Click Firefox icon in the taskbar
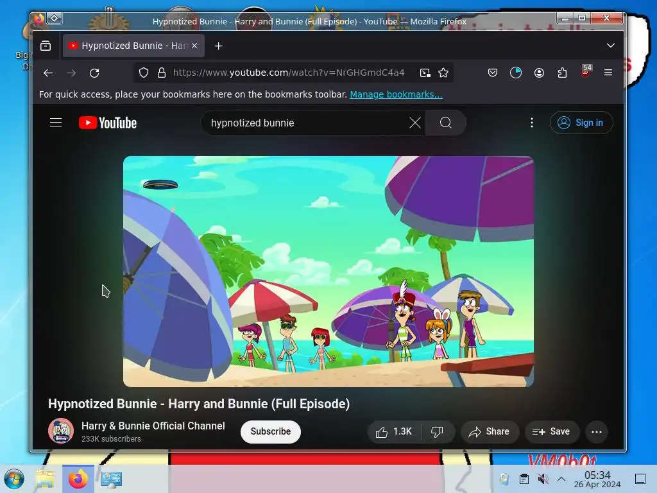Screen dimensions: 657x493 tap(78, 479)
